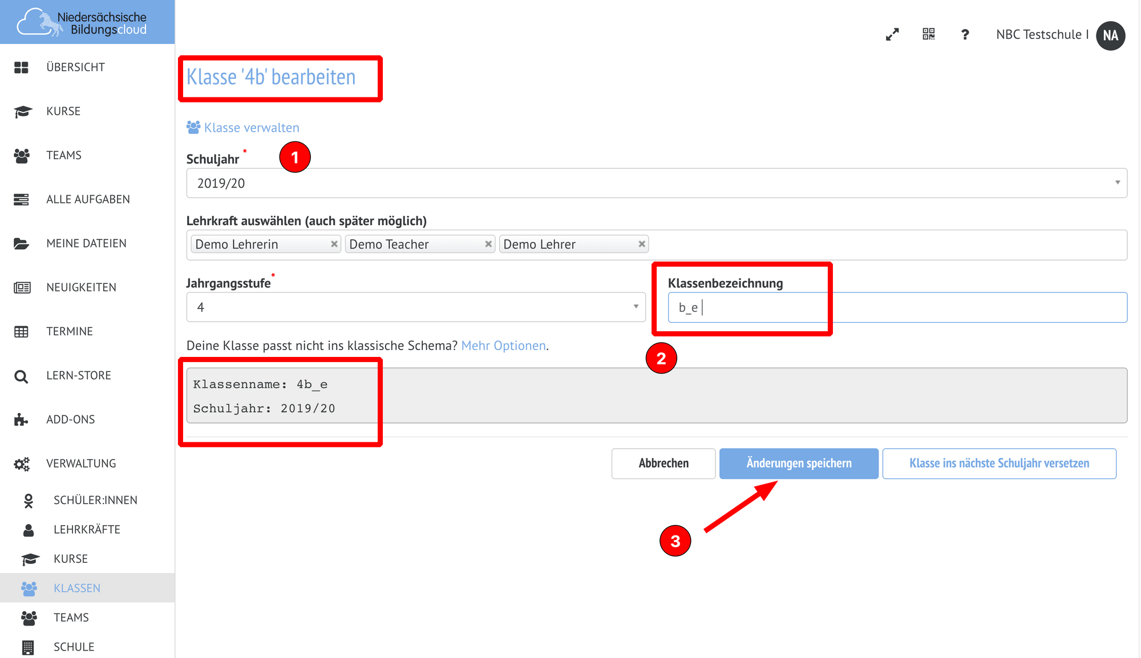Image resolution: width=1141 pixels, height=658 pixels.
Task: Click the Mehr Optionen link
Action: coord(503,346)
